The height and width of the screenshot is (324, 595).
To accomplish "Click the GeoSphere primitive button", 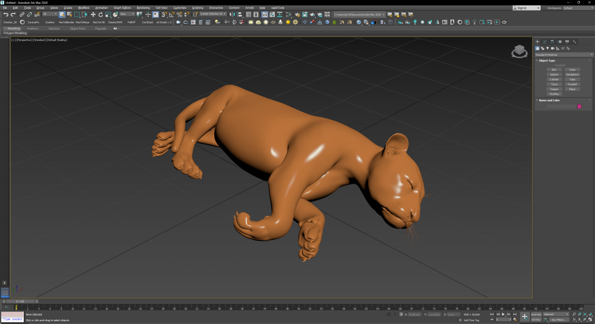I will (x=572, y=74).
